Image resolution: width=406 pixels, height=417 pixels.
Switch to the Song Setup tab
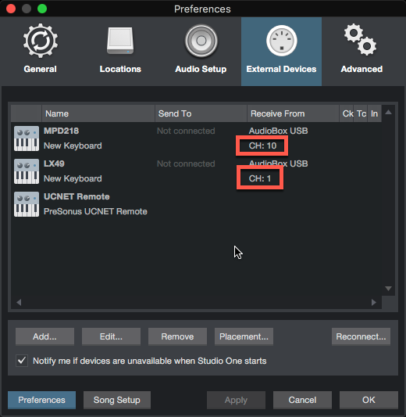click(x=117, y=400)
